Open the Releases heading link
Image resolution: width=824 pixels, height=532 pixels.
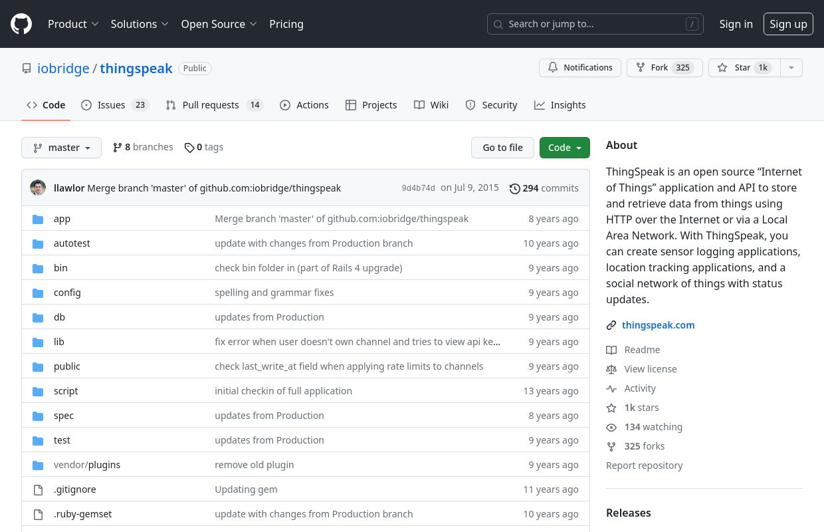click(x=629, y=513)
